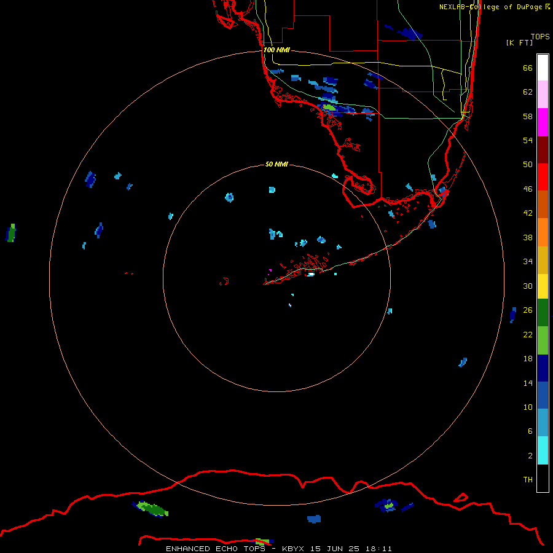The image size is (553, 553).
Task: Pick the magenta band in the legend
Action: [543, 122]
